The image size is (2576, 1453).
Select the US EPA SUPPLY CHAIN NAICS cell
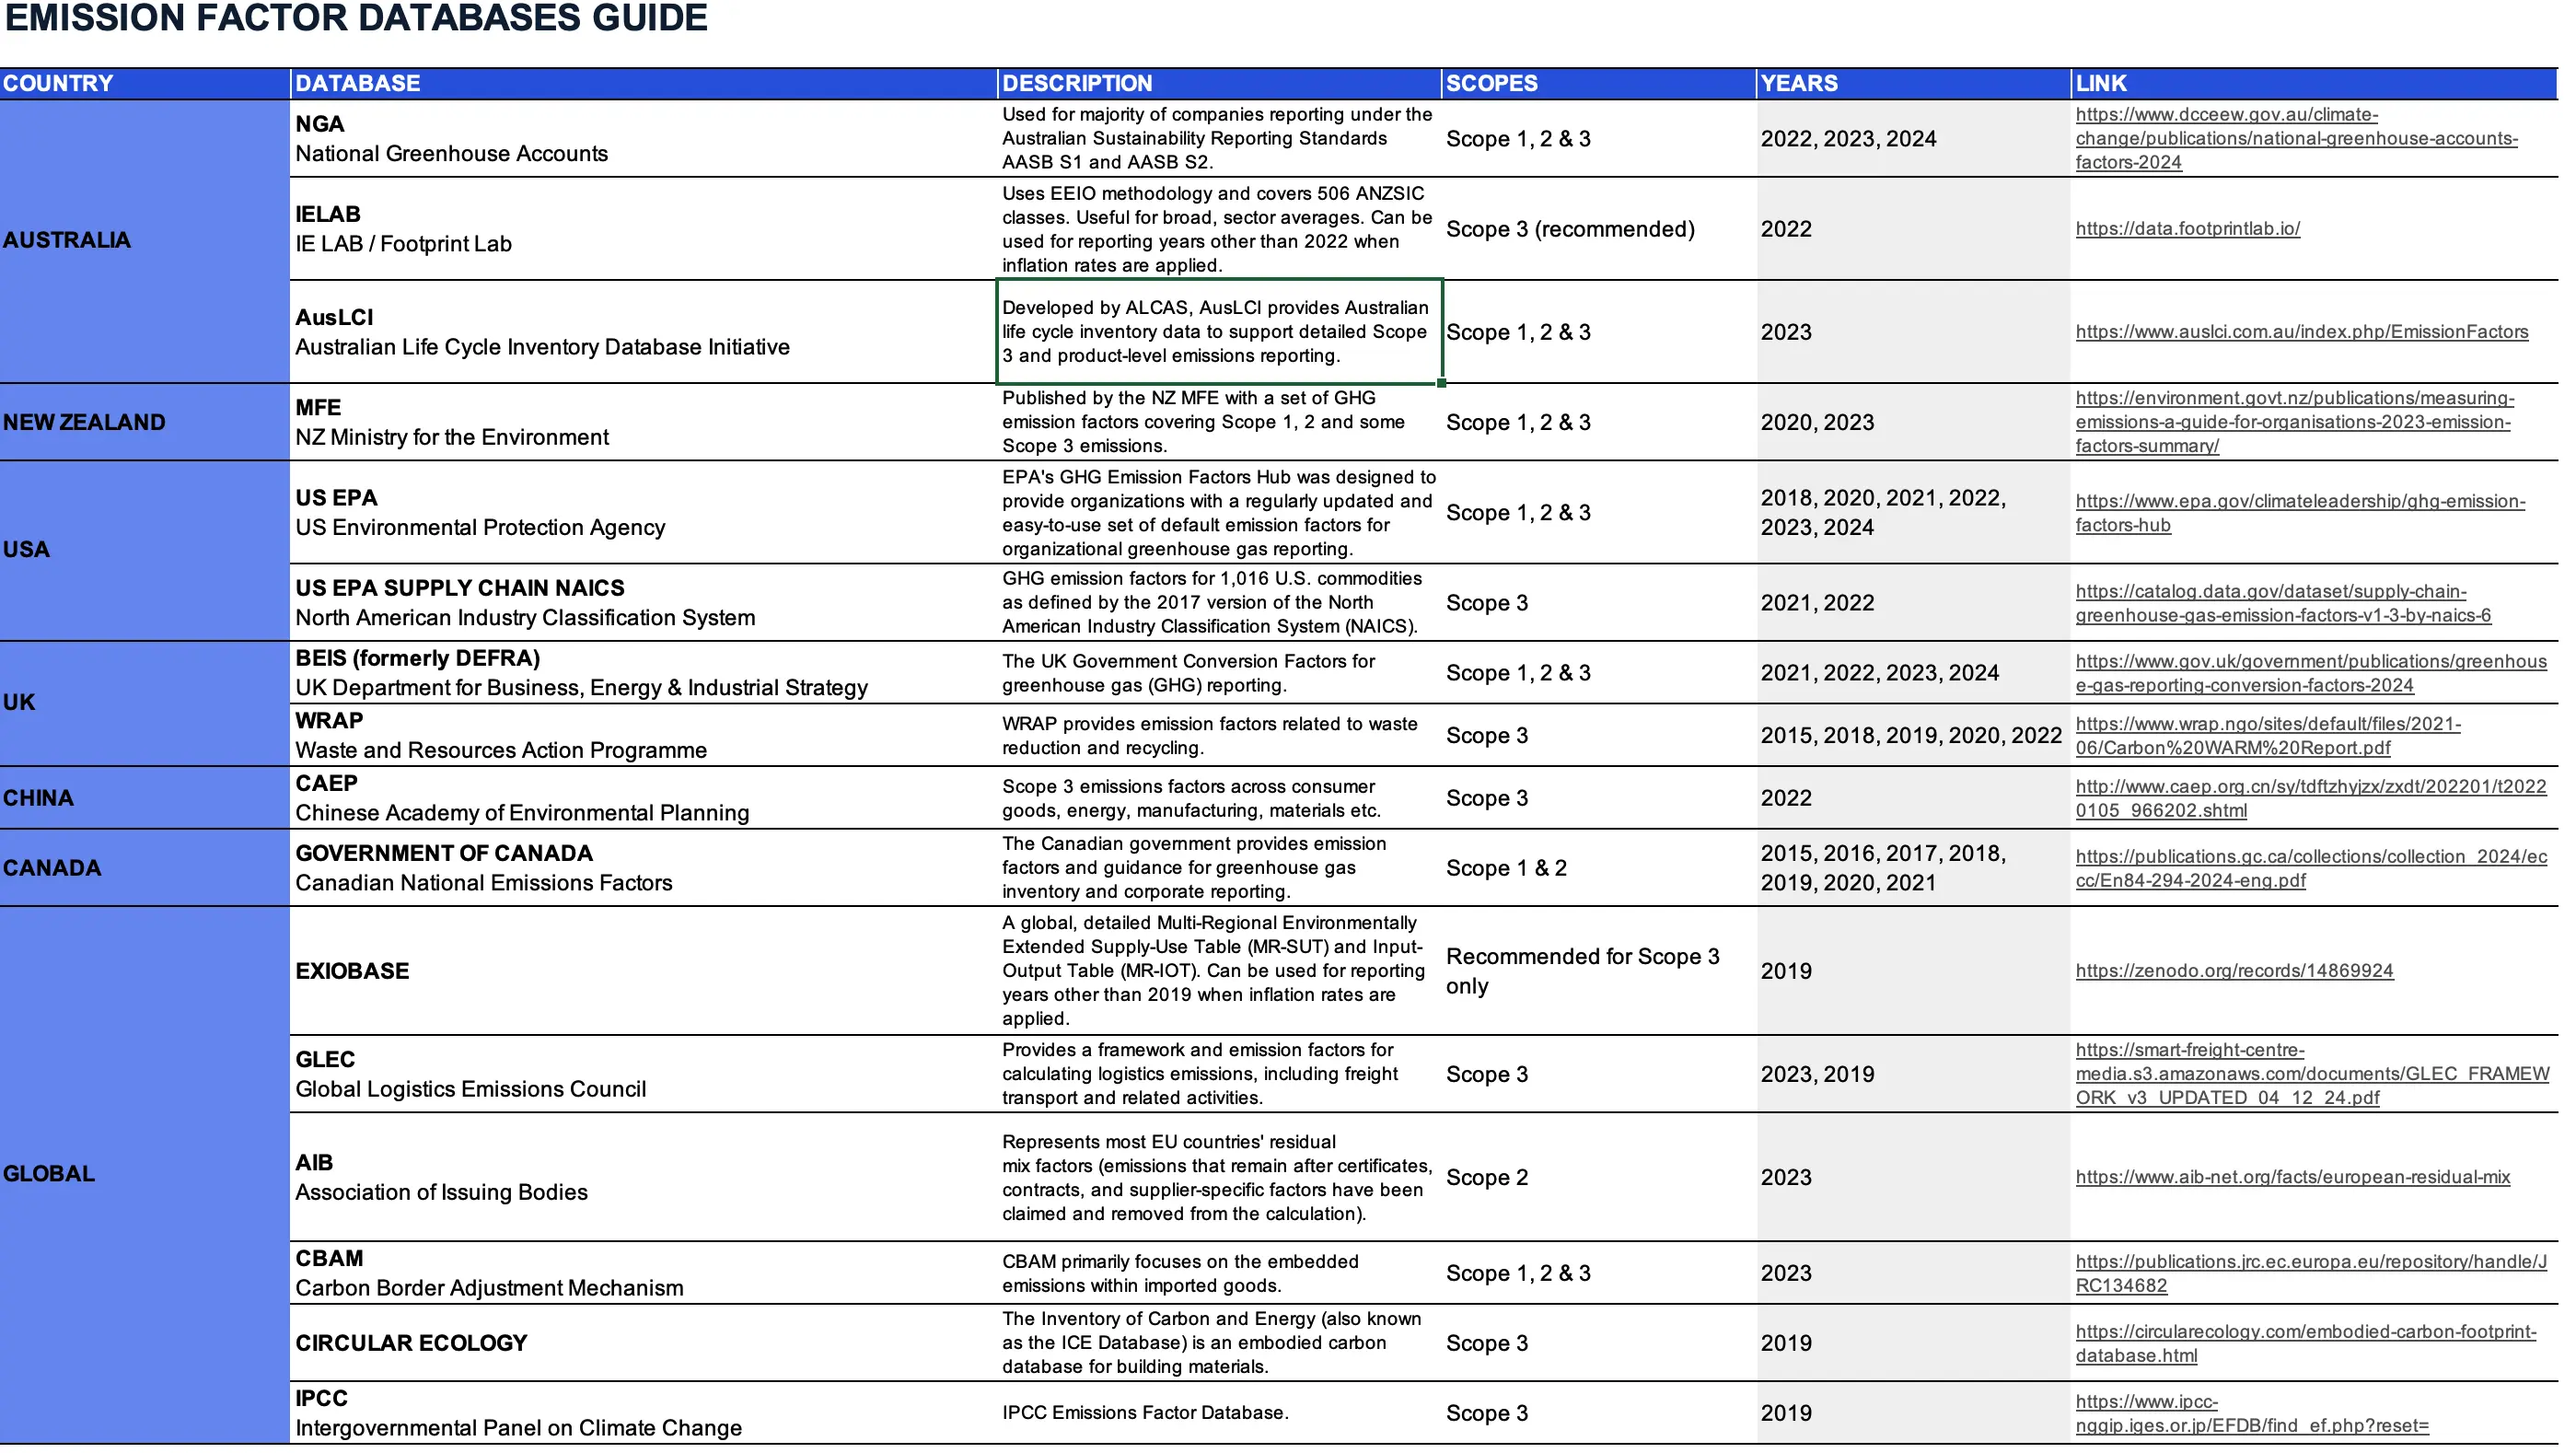(x=644, y=603)
